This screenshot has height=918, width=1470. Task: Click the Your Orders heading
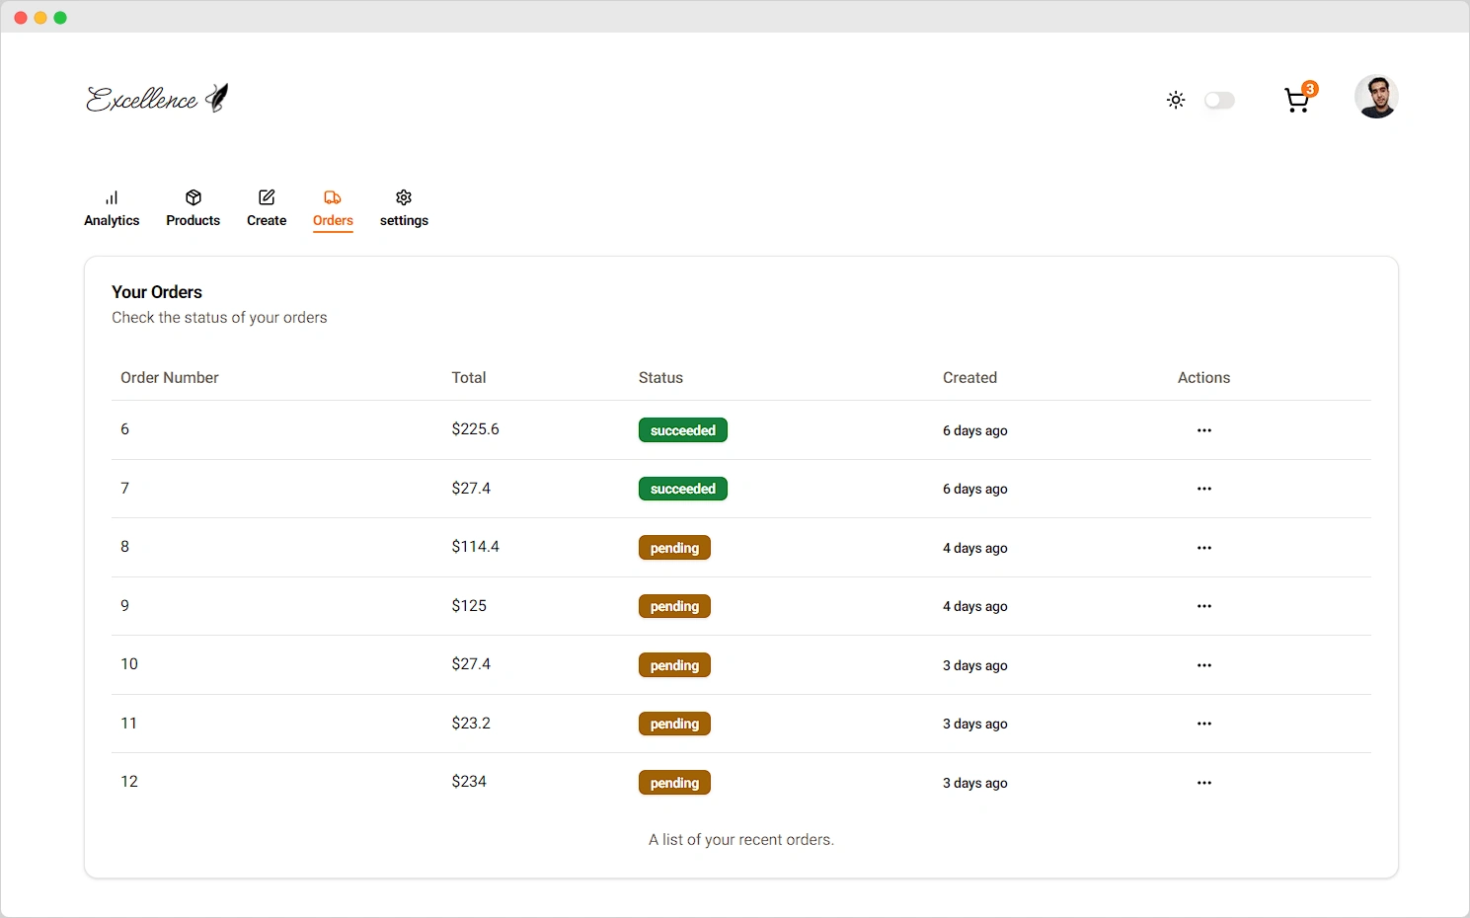tap(157, 292)
